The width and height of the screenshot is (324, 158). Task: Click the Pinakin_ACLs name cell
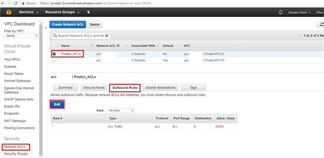[72, 54]
